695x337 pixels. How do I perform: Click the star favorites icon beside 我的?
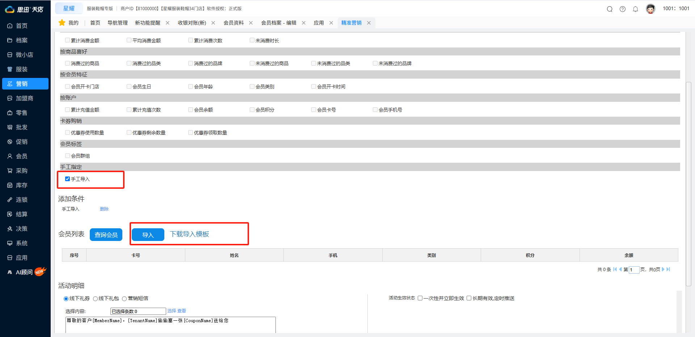[62, 23]
